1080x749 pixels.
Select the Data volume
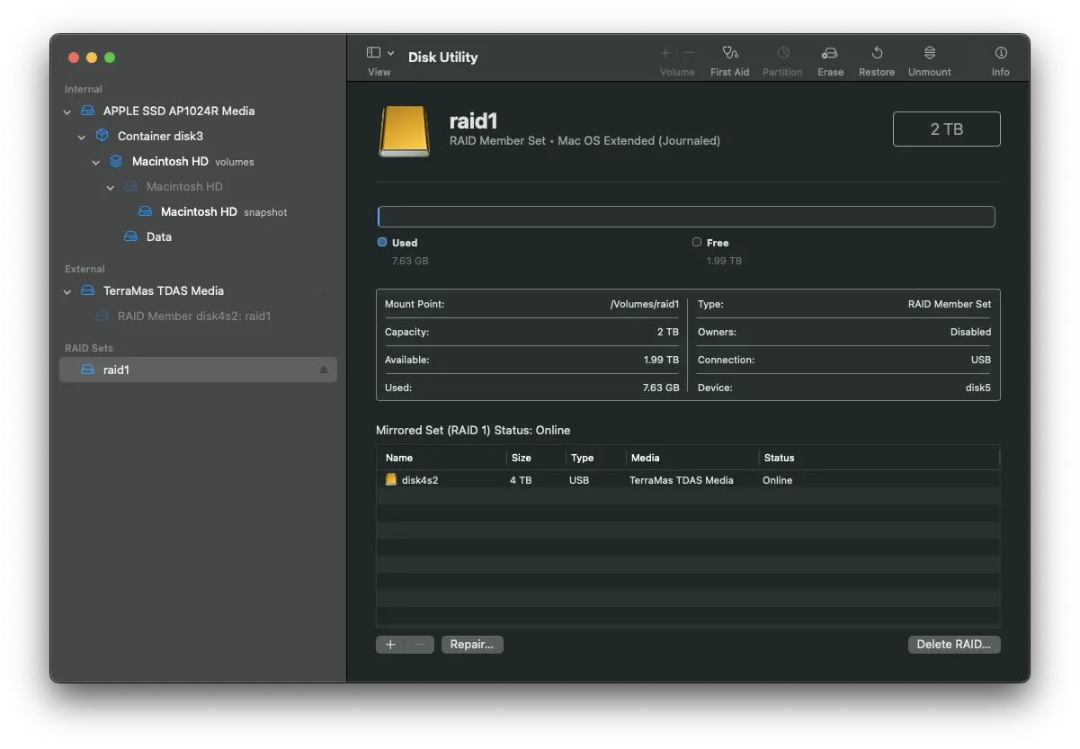pos(159,236)
